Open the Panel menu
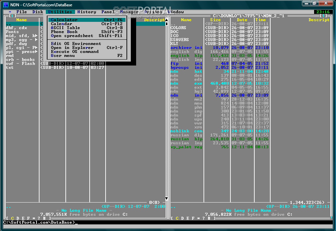Viewport: 336px width, 231px height. [108, 12]
